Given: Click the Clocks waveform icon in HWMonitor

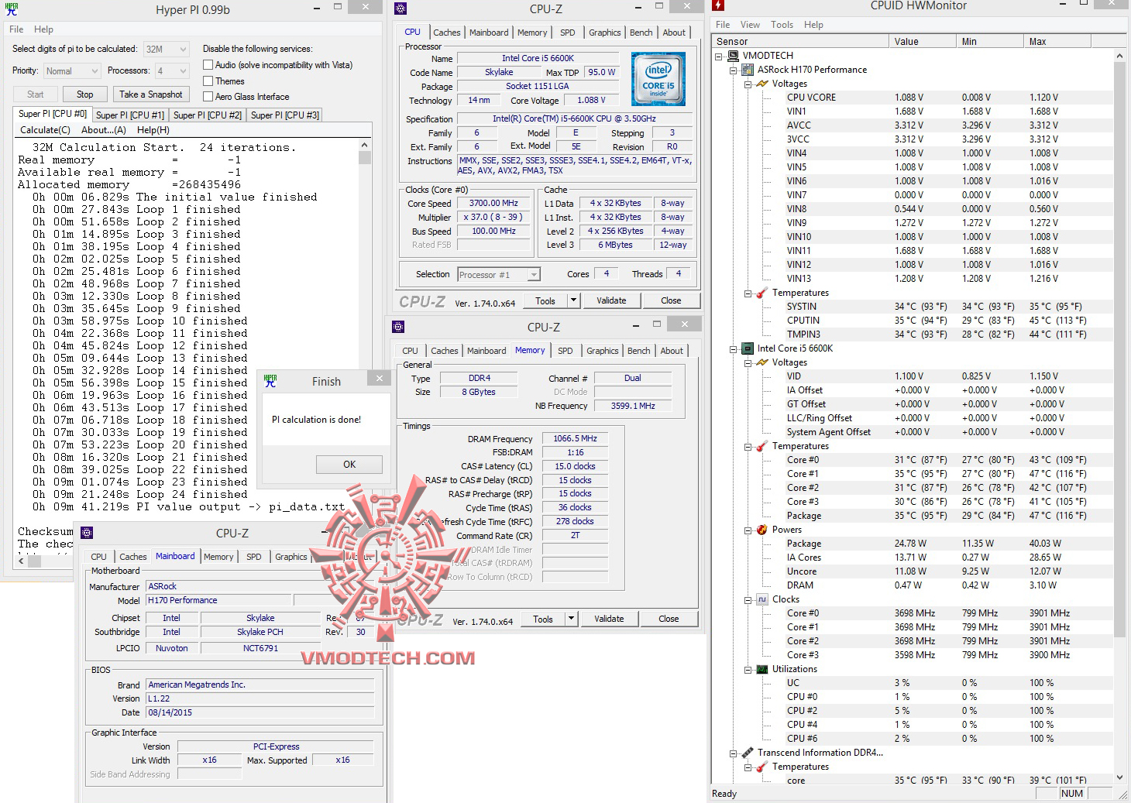Looking at the screenshot, I should click(x=762, y=599).
